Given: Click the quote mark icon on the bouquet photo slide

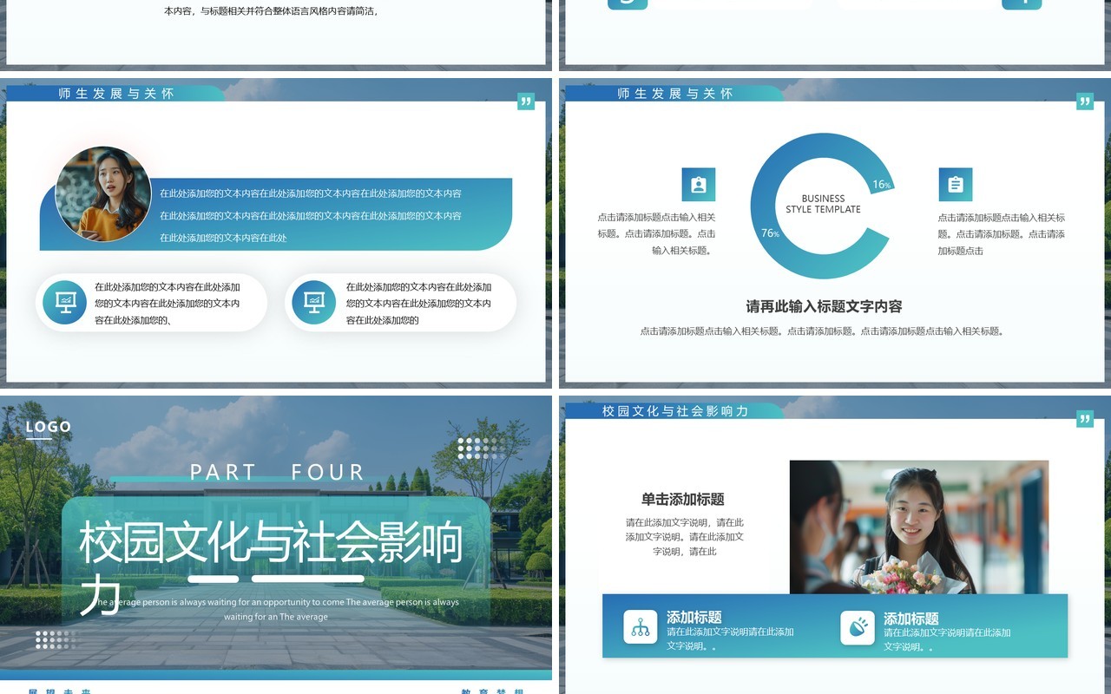Looking at the screenshot, I should pos(1085,419).
